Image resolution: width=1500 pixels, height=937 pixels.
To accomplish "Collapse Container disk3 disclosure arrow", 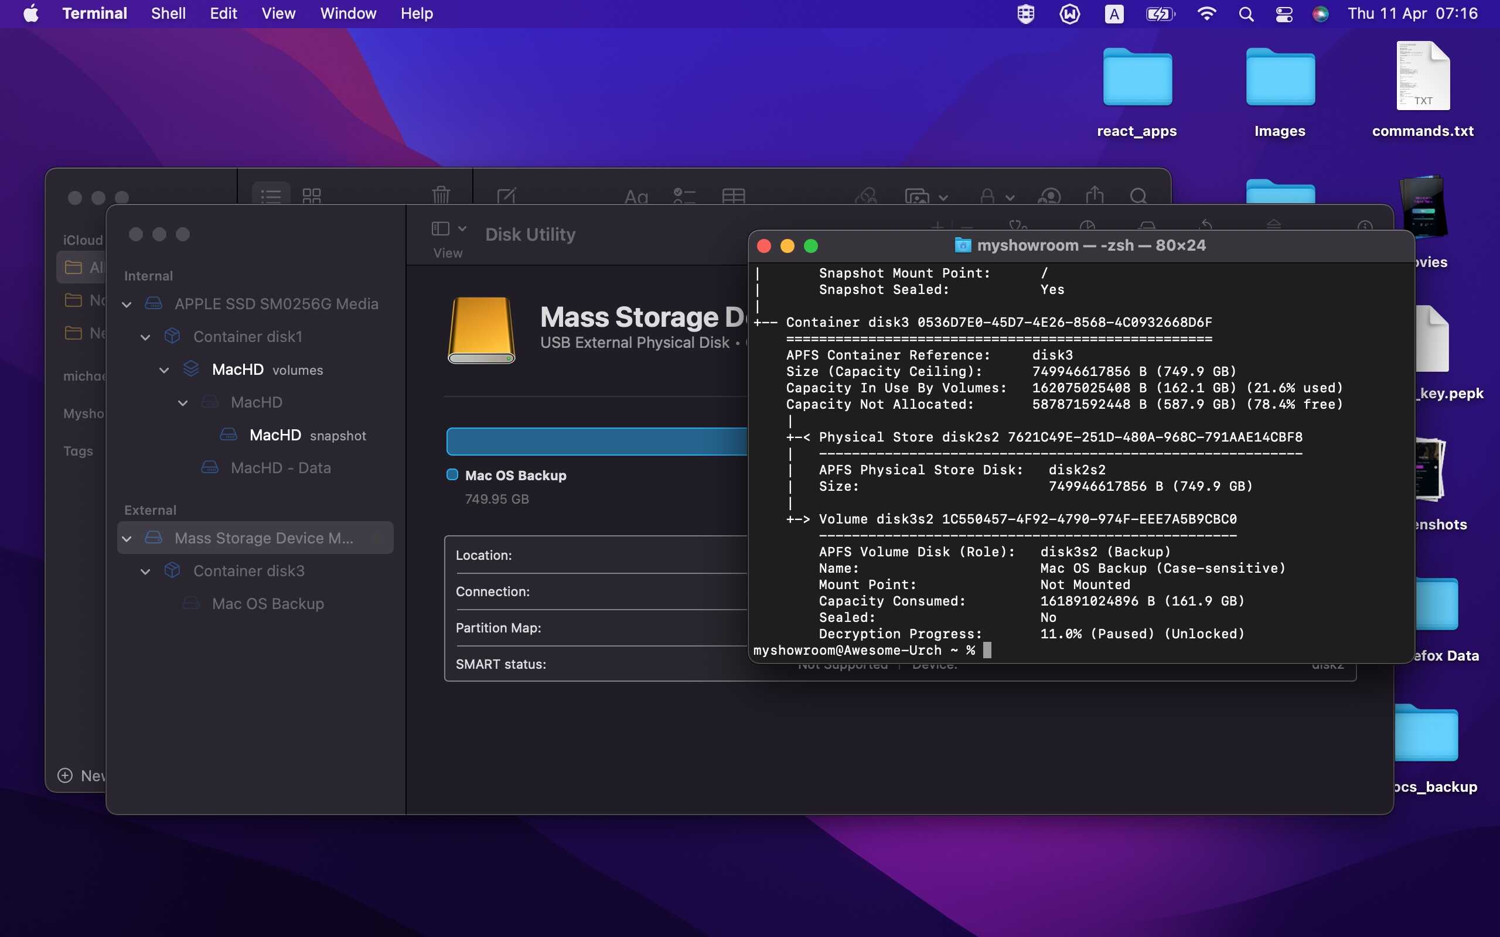I will (x=145, y=572).
